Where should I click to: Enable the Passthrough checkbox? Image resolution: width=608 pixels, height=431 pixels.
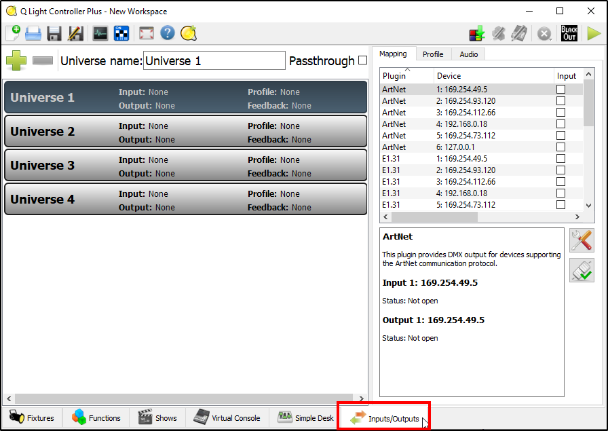click(x=362, y=60)
